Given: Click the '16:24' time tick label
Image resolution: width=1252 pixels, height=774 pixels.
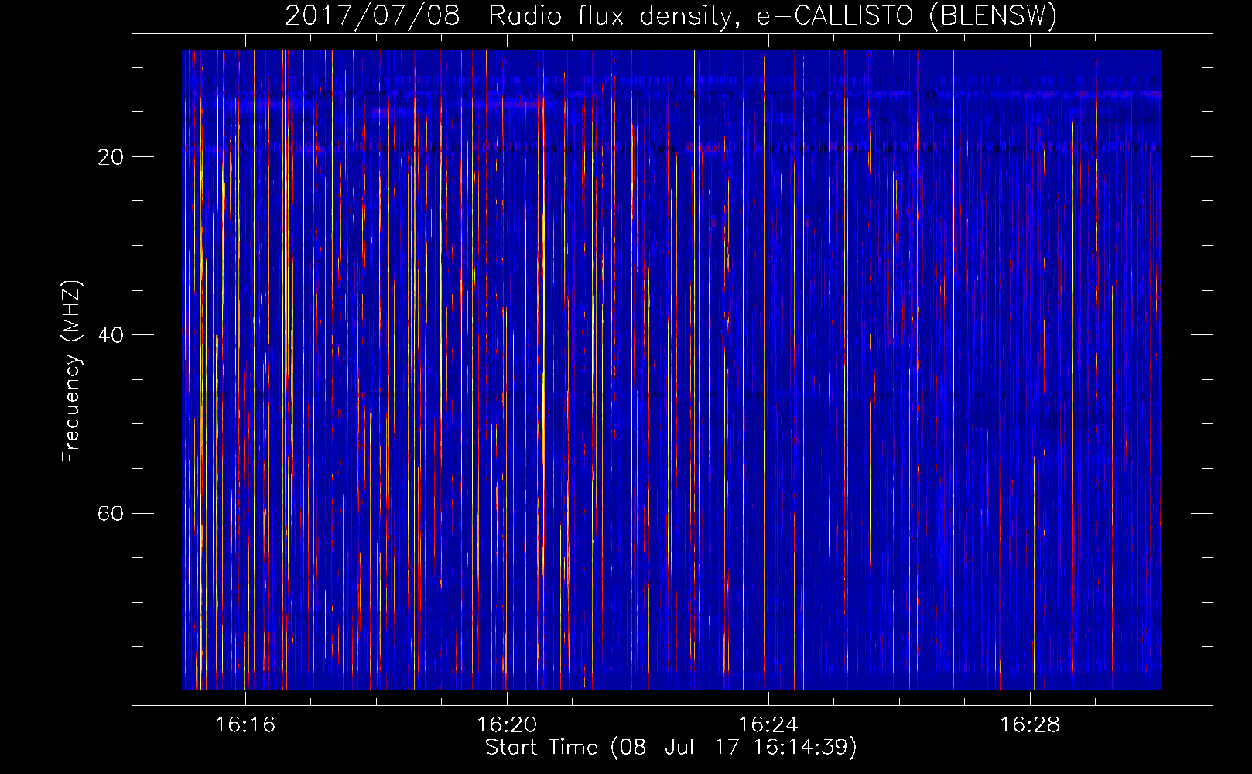Looking at the screenshot, I should pyautogui.click(x=768, y=725).
